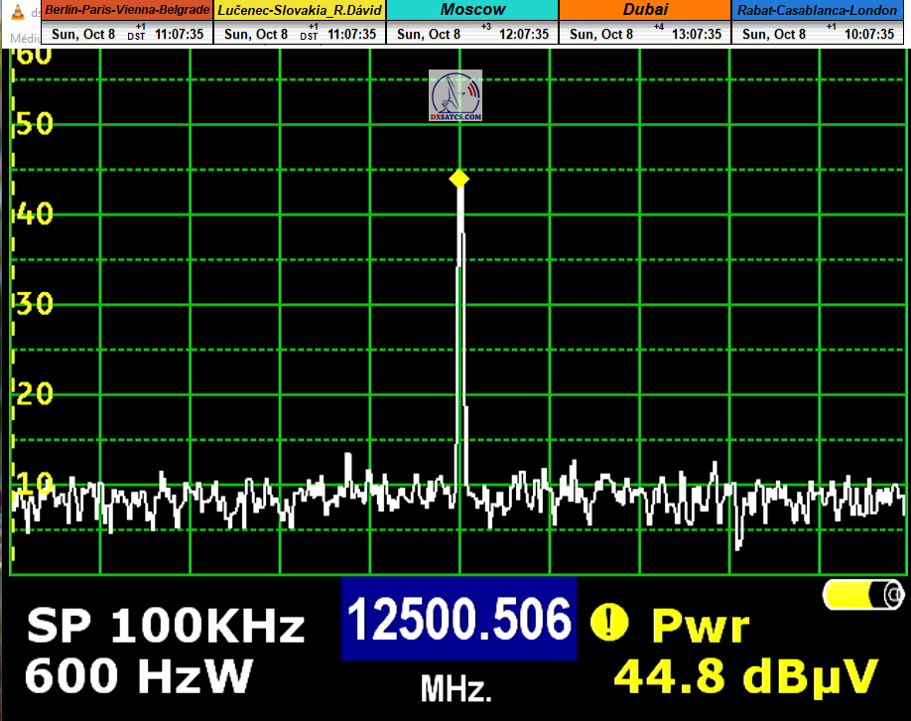The width and height of the screenshot is (911, 721).
Task: Click the yellow battery indicator icon
Action: pos(862,595)
